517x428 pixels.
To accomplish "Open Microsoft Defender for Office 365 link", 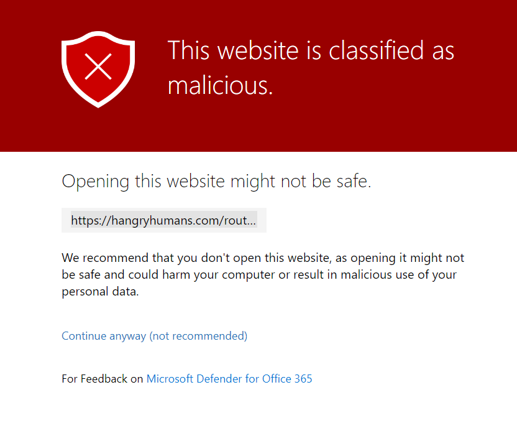I will [229, 378].
